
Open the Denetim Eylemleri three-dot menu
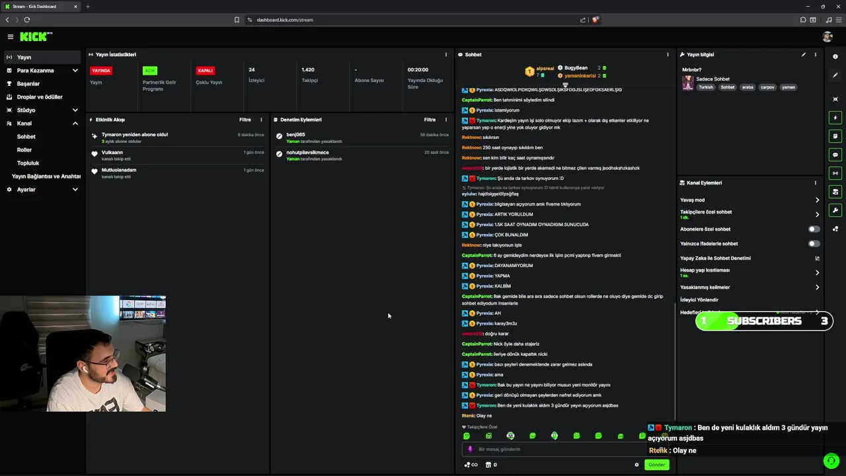point(446,120)
